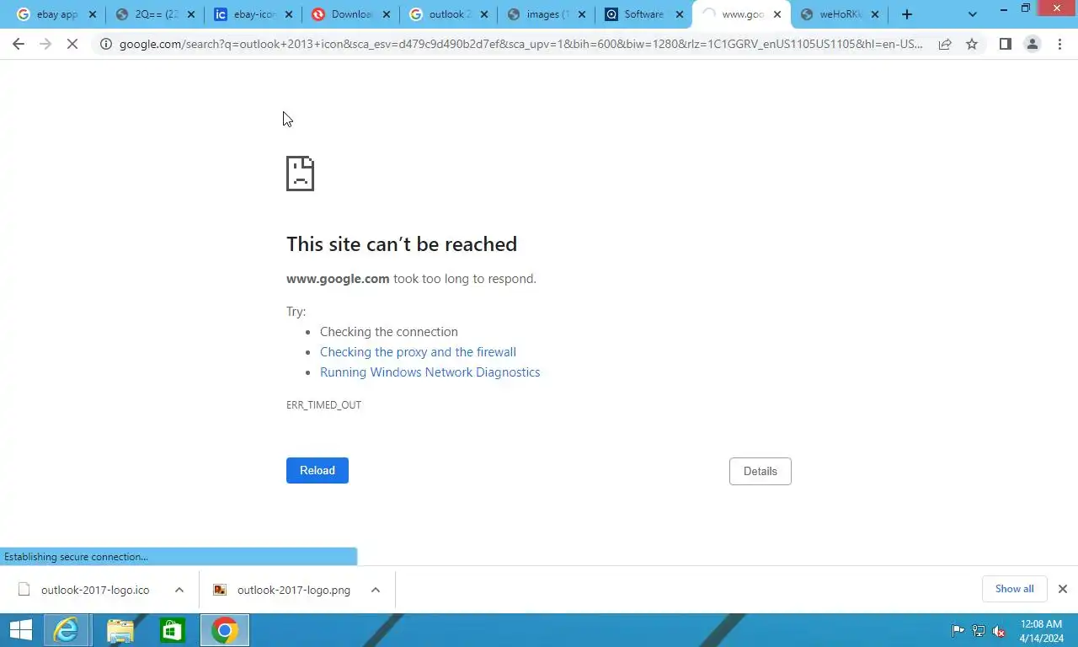Close the '2Q==' tab

coord(191,14)
